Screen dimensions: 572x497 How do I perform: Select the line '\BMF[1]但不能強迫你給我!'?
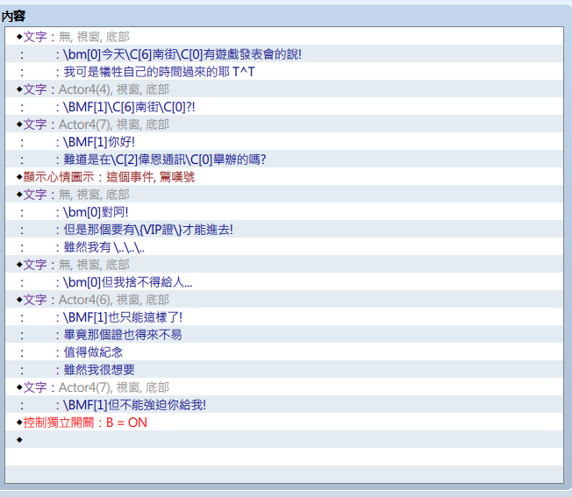[x=284, y=404]
